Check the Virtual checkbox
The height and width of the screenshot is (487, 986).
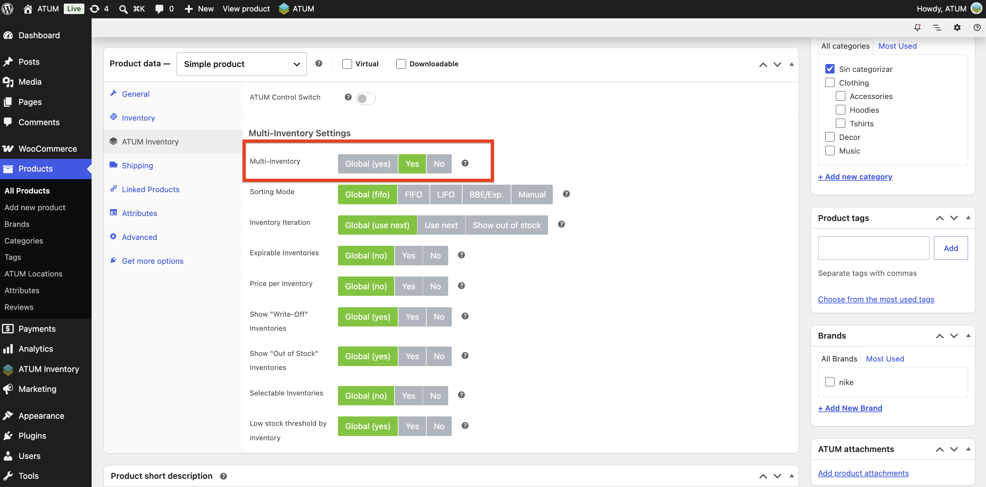click(347, 64)
